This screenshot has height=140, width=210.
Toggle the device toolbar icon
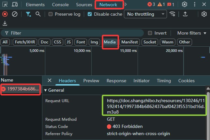click(x=15, y=5)
